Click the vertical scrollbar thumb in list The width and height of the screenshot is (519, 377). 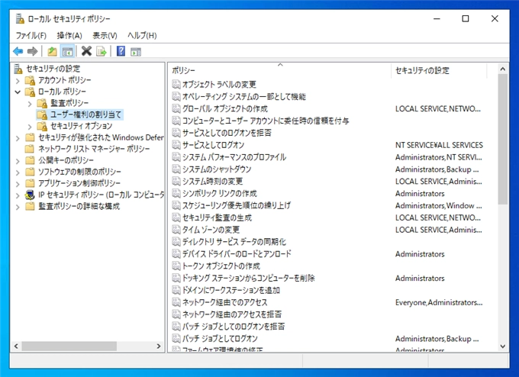503,139
